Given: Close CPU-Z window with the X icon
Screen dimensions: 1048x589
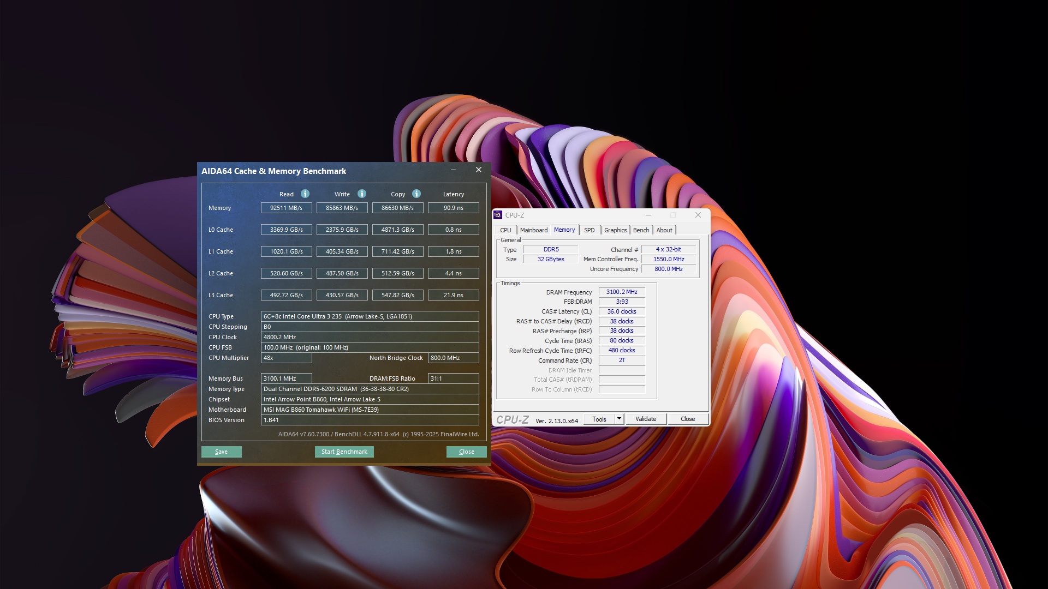Looking at the screenshot, I should coord(698,215).
